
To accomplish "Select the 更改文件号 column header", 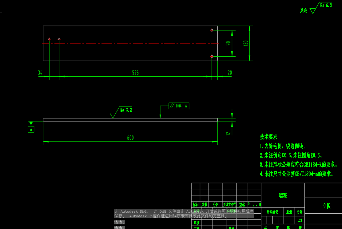I will pyautogui.click(x=230, y=205).
